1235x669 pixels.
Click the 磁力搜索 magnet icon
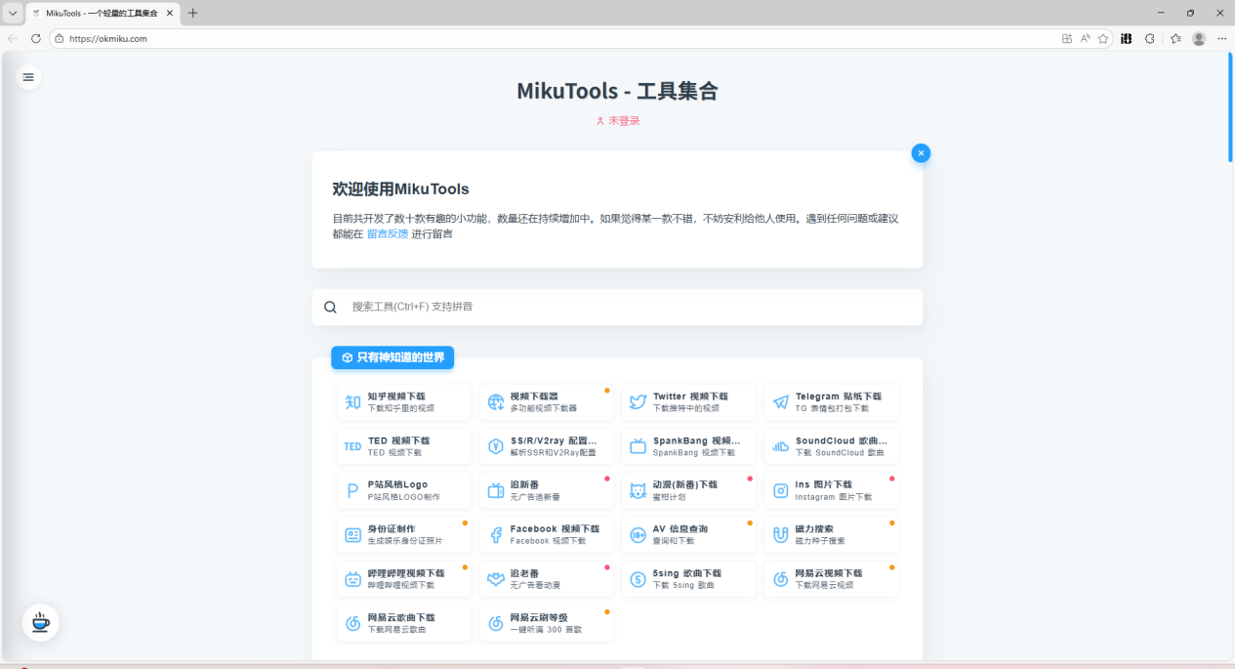pos(781,535)
